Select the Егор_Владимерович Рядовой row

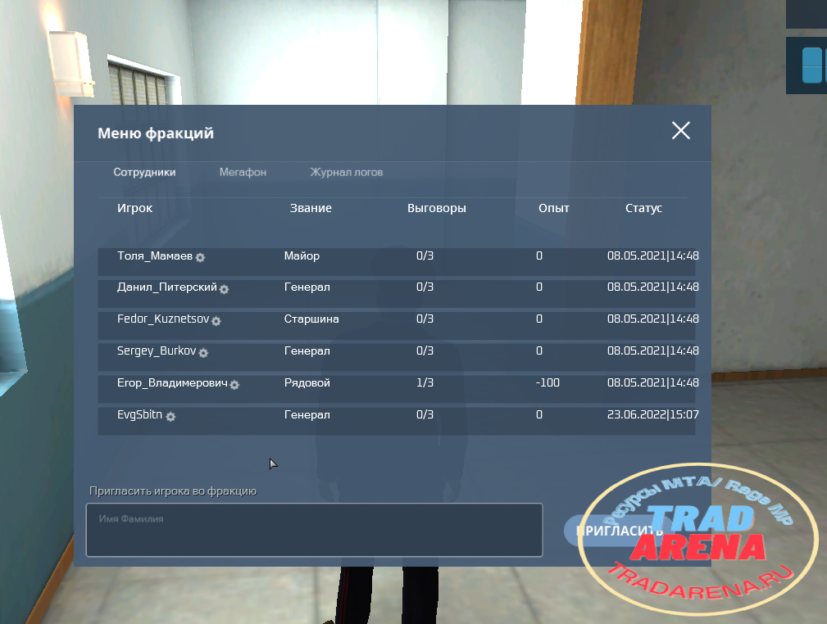click(x=397, y=388)
